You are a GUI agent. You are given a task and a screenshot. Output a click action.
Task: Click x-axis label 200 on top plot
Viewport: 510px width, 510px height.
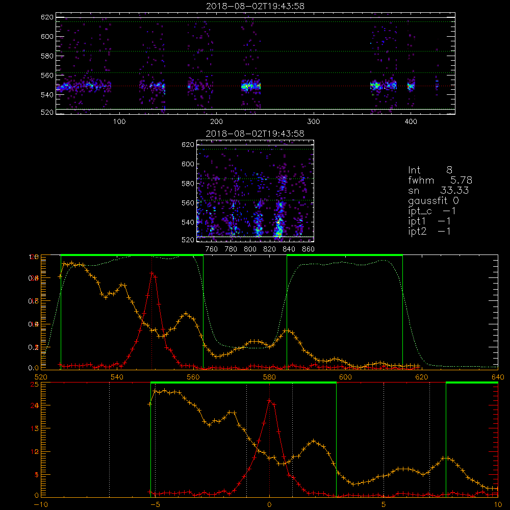click(216, 122)
